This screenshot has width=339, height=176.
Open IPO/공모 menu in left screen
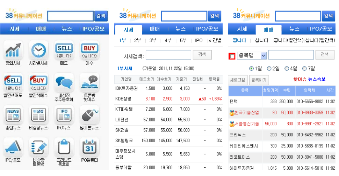pos(93,29)
